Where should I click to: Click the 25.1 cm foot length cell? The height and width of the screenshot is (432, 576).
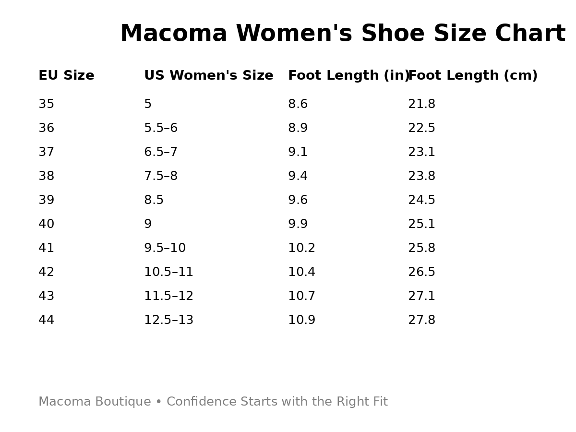tap(421, 224)
